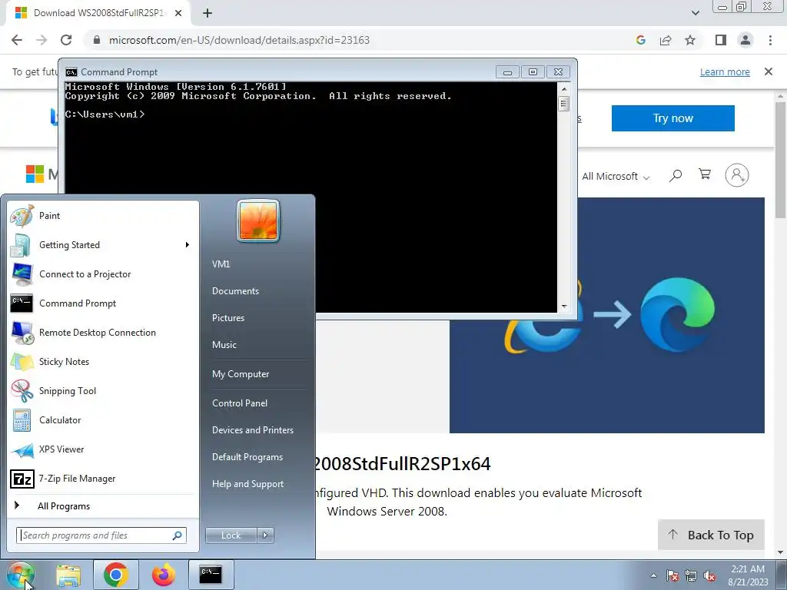
Task: Open a new Chrome tab
Action: 208,13
